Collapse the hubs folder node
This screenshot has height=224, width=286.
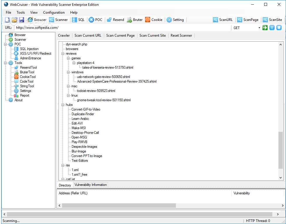click(63, 105)
